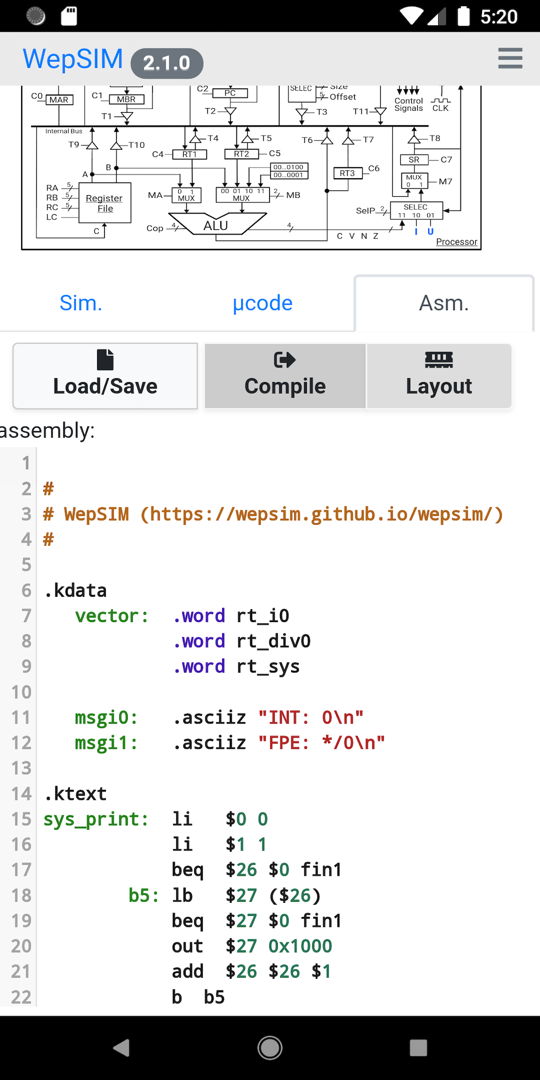This screenshot has width=540, height=1080.
Task: Click the 'out' instruction on line 20
Action: 188,946
